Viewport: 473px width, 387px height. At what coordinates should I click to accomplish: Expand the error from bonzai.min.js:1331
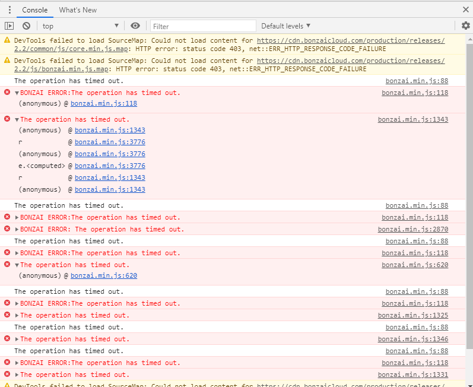point(17,375)
